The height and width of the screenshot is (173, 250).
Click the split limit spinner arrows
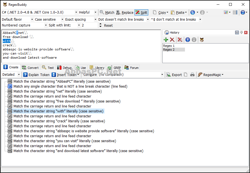click(100, 25)
